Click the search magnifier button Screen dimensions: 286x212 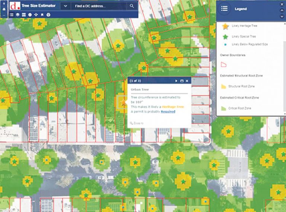[132, 6]
